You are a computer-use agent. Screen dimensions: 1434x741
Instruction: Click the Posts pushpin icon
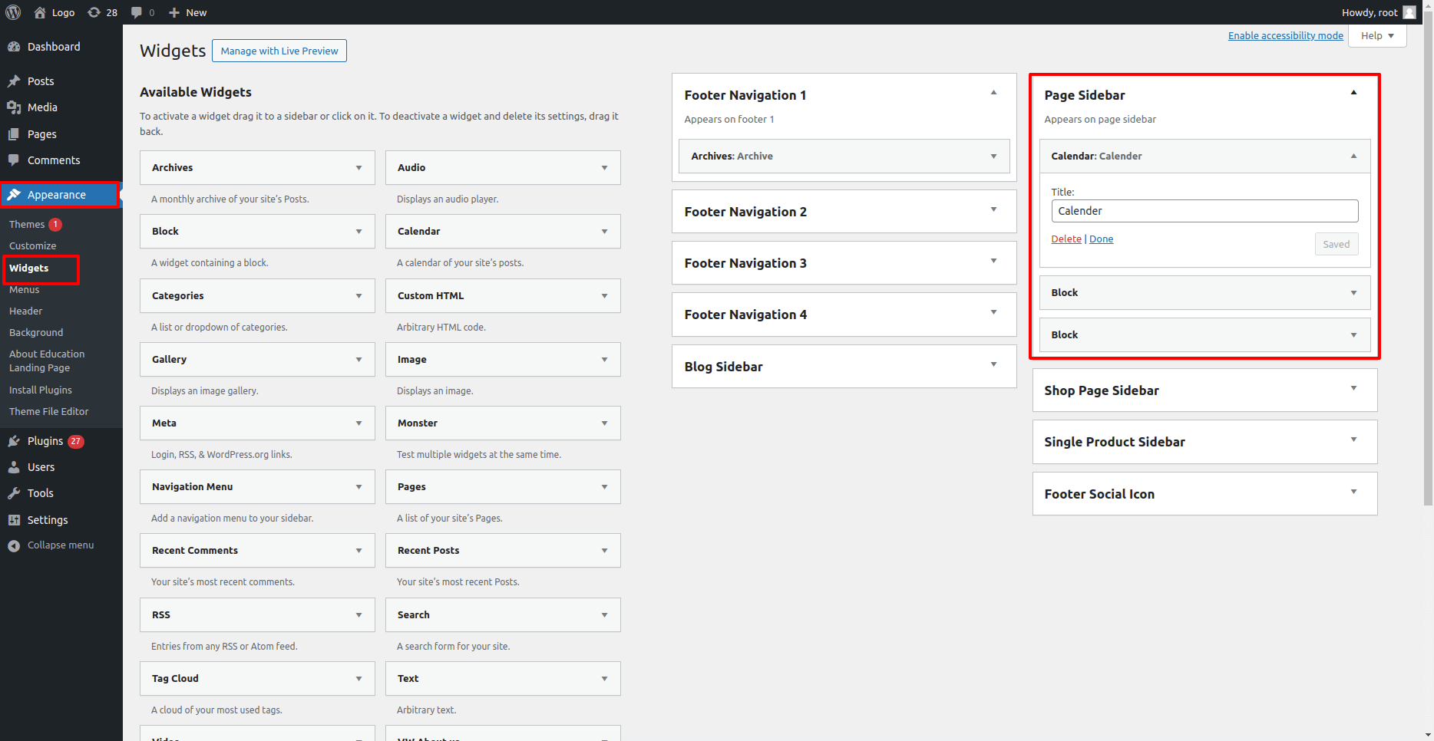coord(14,81)
